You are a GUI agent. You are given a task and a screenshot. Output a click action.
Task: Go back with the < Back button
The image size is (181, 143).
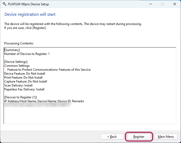coord(112,136)
